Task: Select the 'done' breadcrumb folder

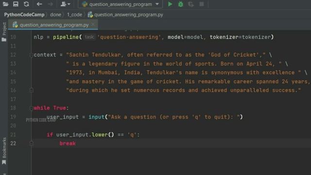Action: click(55, 15)
